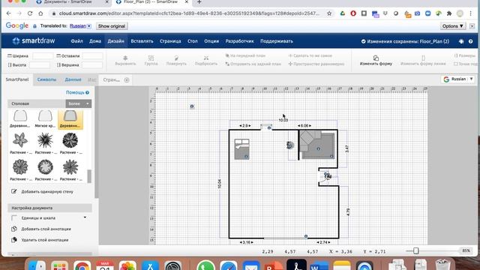Click the Show original button
Screen dimensions: 480x270
tap(112, 26)
